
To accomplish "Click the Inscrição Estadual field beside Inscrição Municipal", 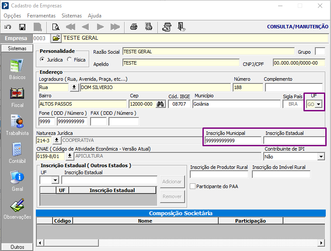I will [x=294, y=141].
